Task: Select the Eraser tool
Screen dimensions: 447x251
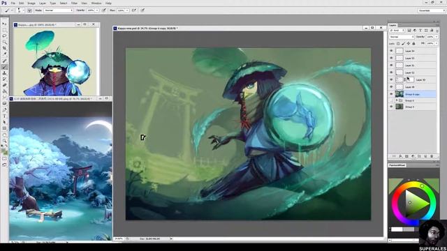Action: click(x=4, y=85)
